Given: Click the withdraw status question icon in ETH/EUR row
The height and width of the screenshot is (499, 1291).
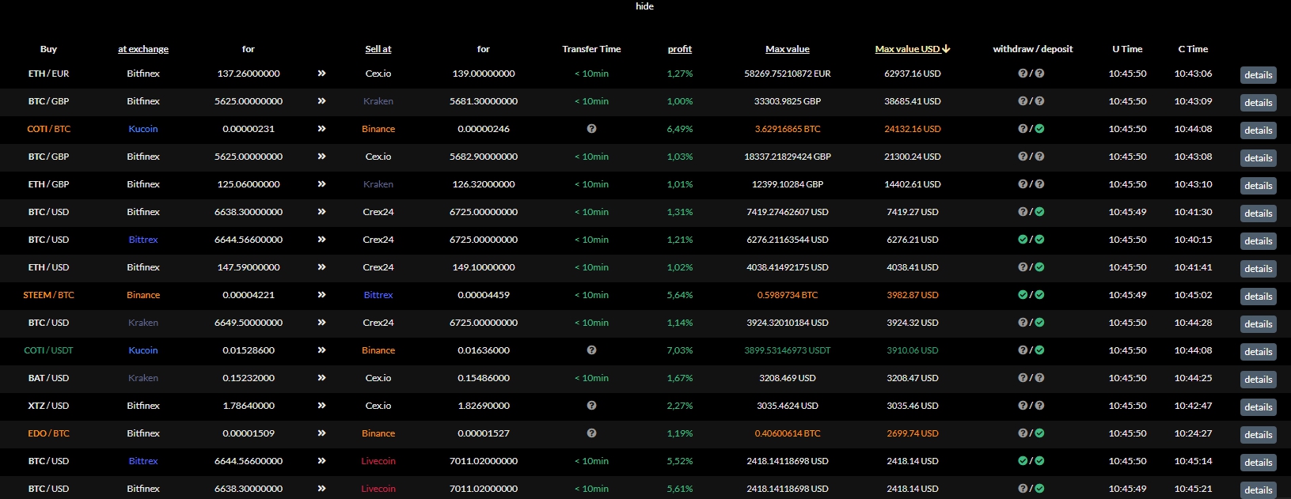Looking at the screenshot, I should pyautogui.click(x=1023, y=74).
